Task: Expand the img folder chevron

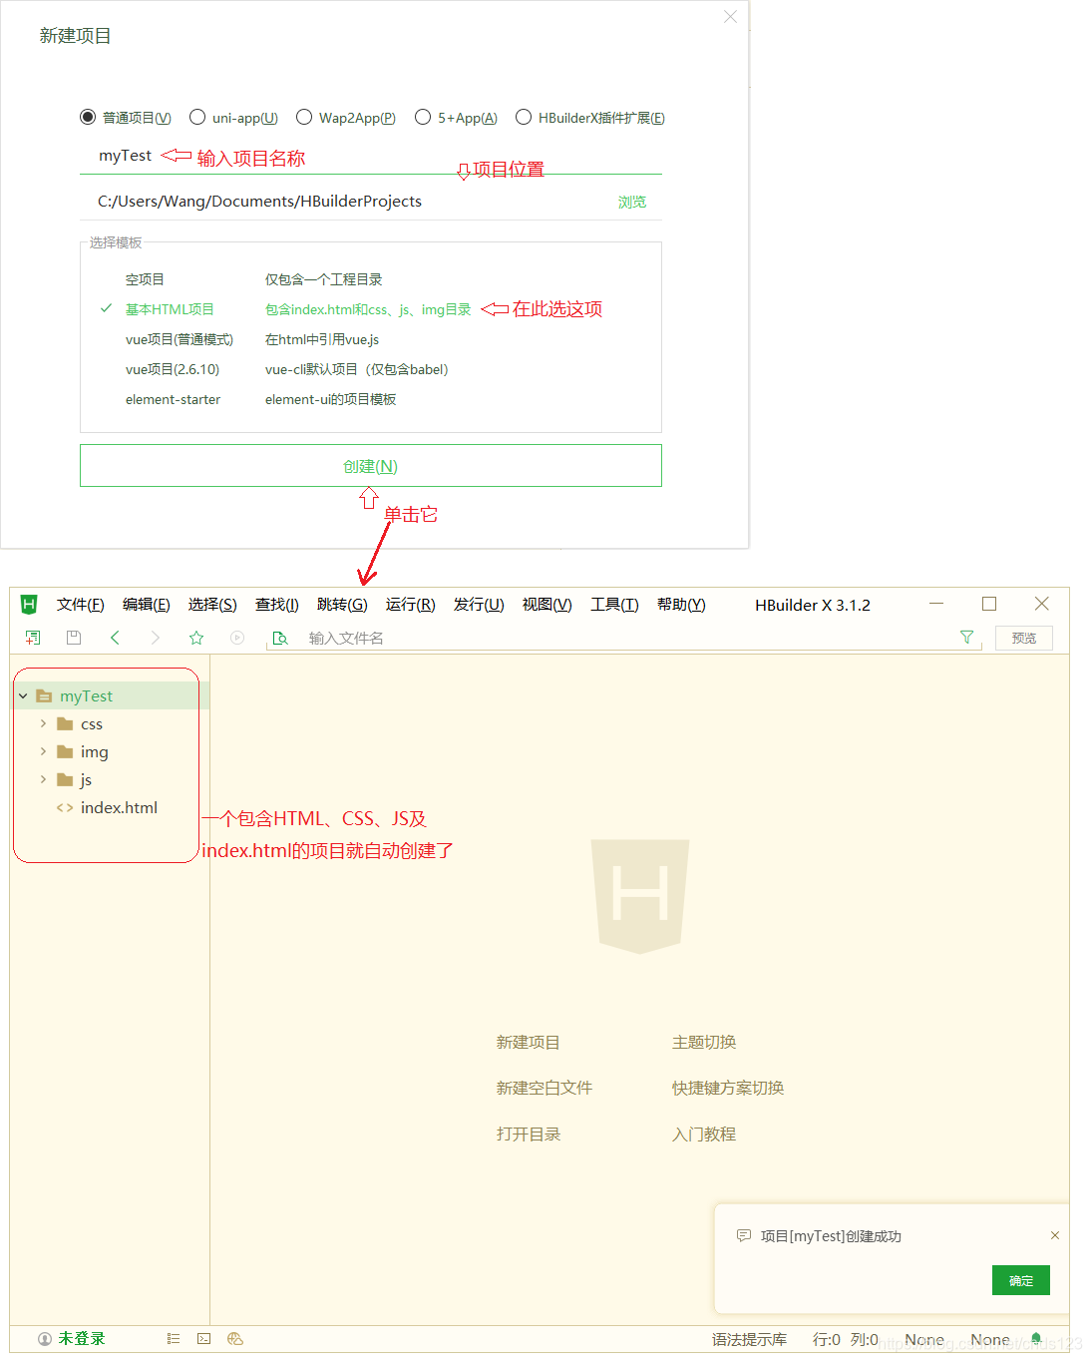Action: click(x=43, y=751)
